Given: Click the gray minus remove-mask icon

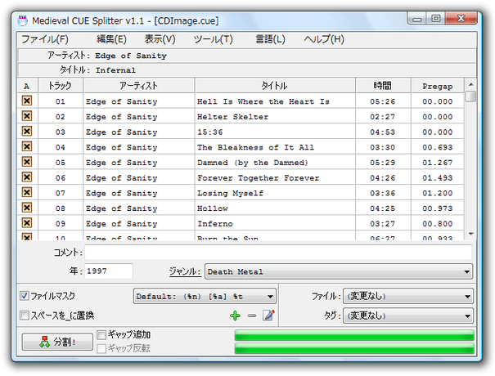Looking at the screenshot, I should coord(252,316).
